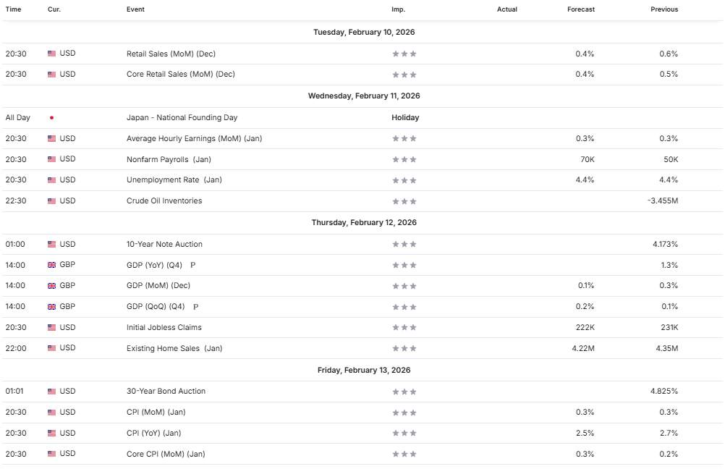Click importance stars for Crude Oil Inventories
The width and height of the screenshot is (725, 469).
(x=404, y=201)
